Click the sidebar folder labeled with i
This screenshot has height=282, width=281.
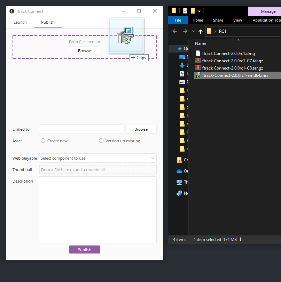click(182, 132)
